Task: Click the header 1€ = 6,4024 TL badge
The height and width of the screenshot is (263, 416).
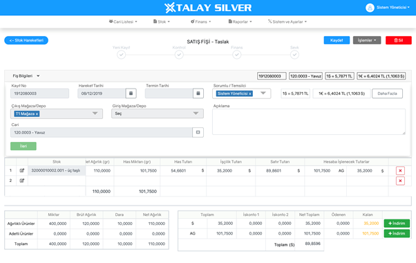Action: 381,76
